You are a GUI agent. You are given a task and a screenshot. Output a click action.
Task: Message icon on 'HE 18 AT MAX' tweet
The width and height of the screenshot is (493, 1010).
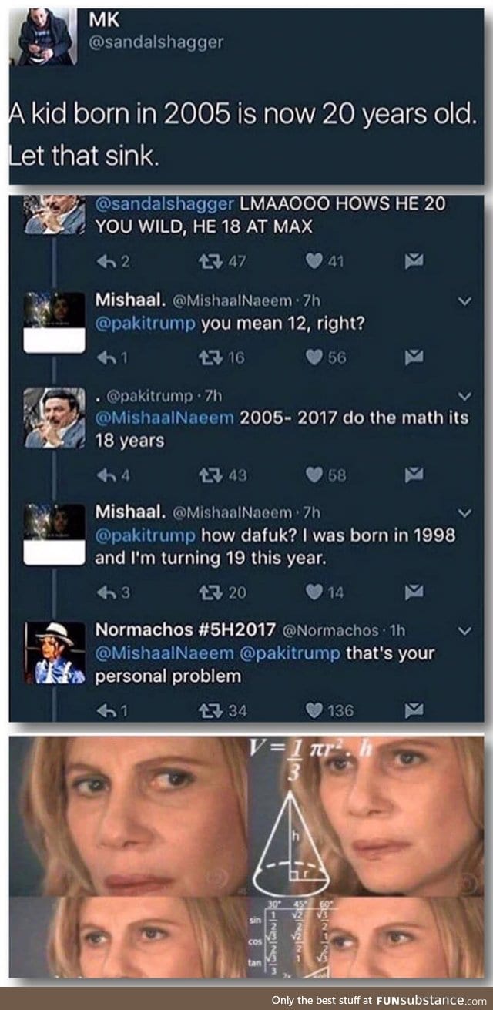pyautogui.click(x=414, y=262)
